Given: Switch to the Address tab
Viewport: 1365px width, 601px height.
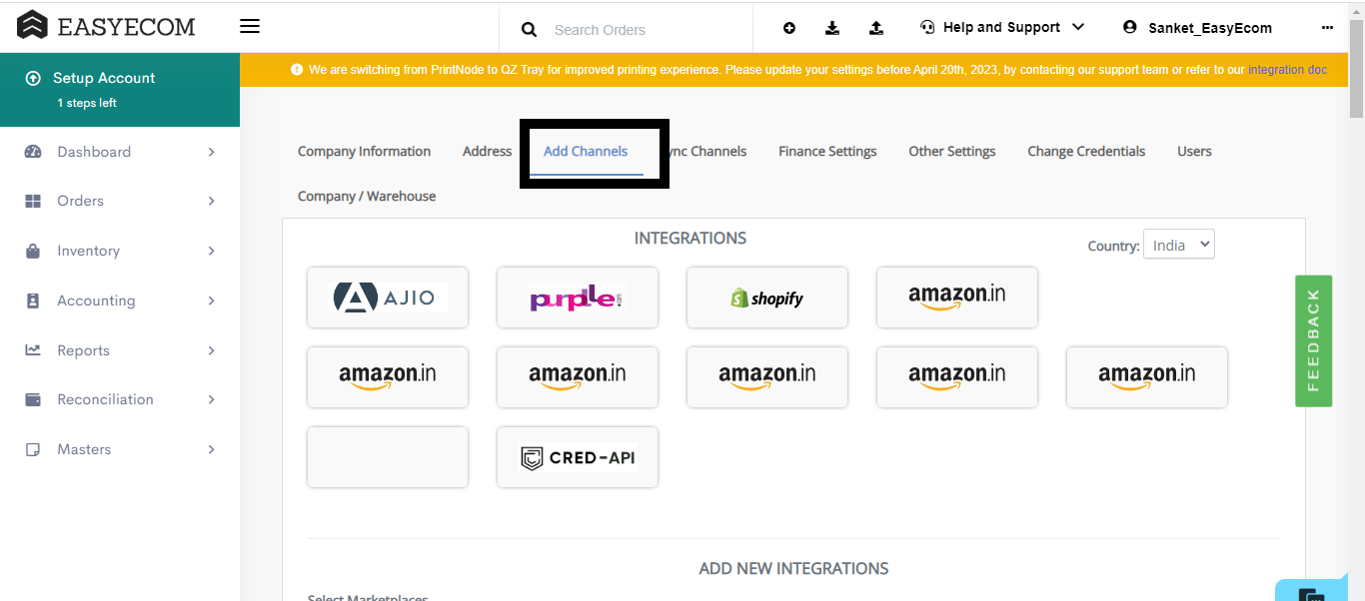Looking at the screenshot, I should click(x=487, y=152).
